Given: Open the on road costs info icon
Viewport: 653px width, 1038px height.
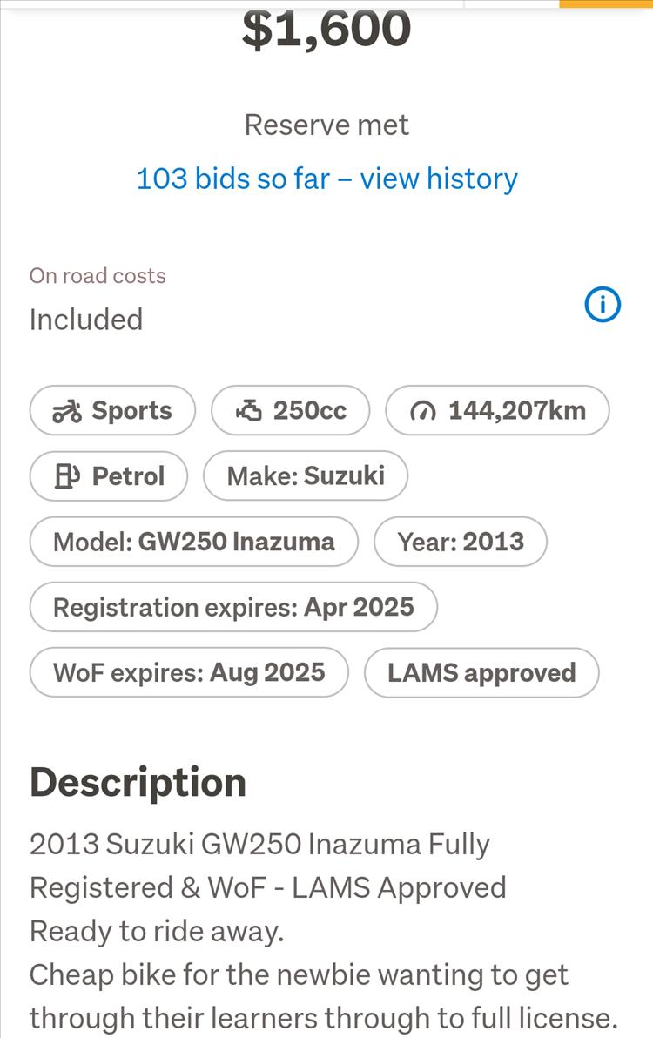Looking at the screenshot, I should click(x=602, y=305).
